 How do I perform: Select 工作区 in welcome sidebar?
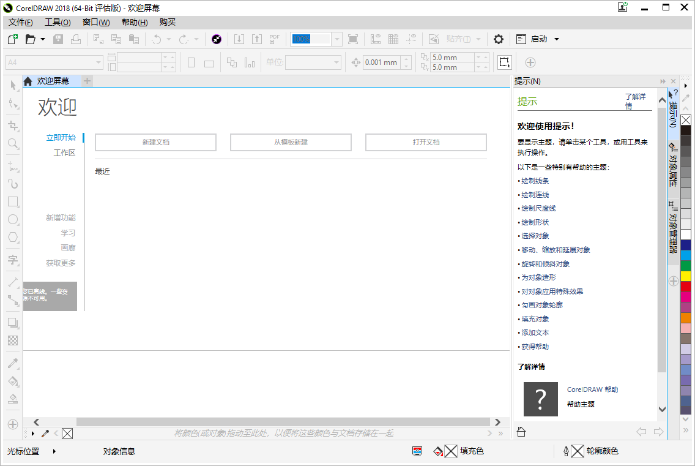[x=65, y=152]
